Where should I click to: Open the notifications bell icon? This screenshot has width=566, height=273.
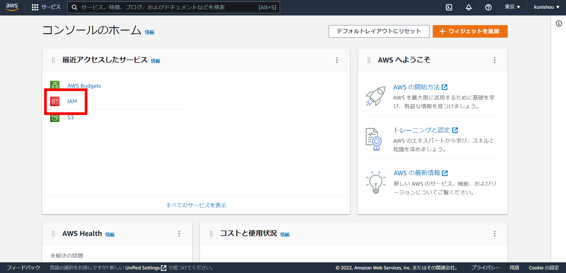point(468,7)
